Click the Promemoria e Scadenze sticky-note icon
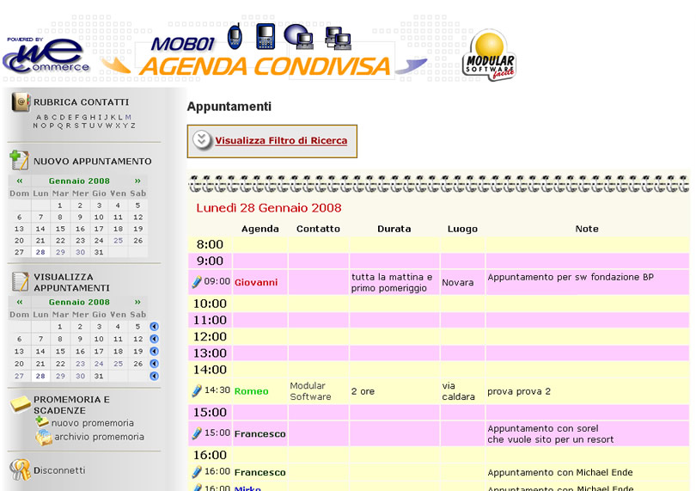 point(21,404)
